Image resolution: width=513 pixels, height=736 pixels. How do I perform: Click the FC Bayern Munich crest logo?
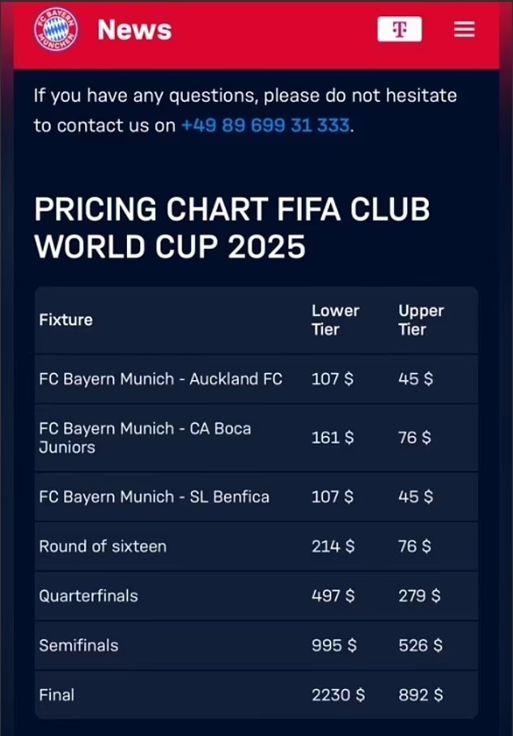pyautogui.click(x=56, y=30)
